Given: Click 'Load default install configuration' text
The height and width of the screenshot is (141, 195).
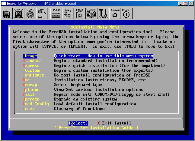Looking at the screenshot, I should [95, 104].
